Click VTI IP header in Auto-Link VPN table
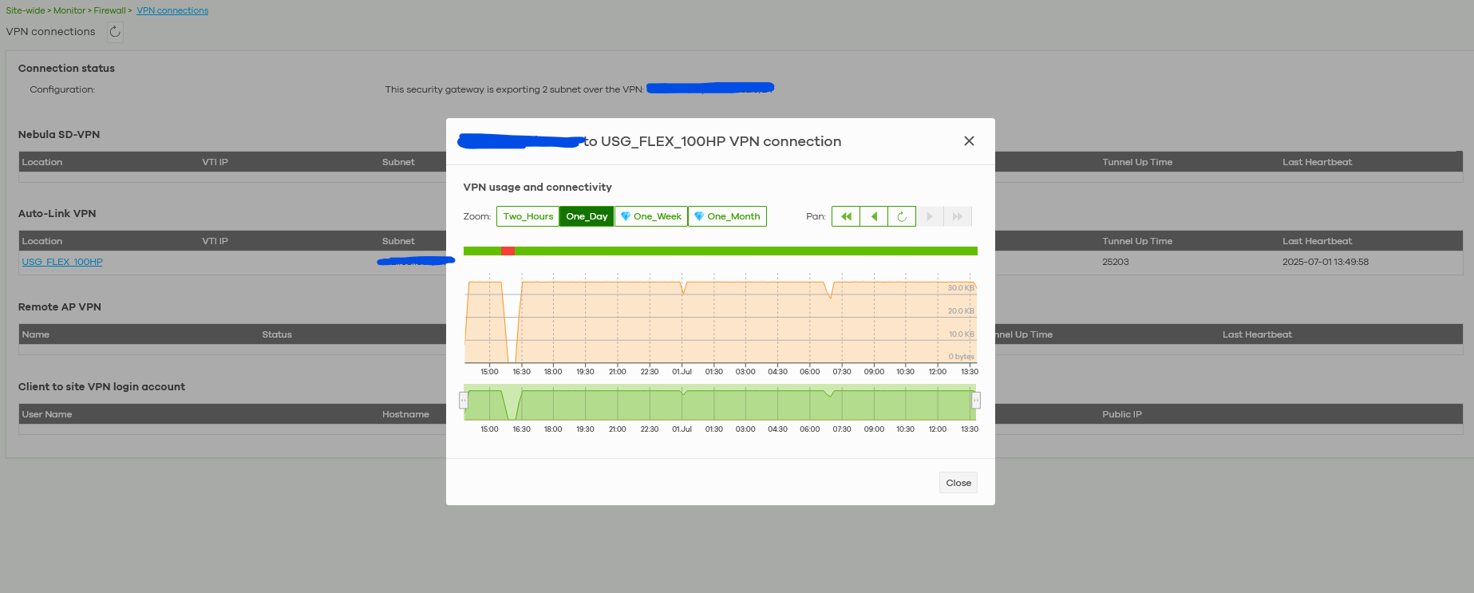Viewport: 1474px width, 593px height. point(215,241)
